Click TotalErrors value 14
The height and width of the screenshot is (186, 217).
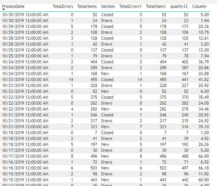[71, 79]
